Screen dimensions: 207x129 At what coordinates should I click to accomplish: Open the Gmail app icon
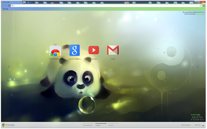click(x=113, y=50)
